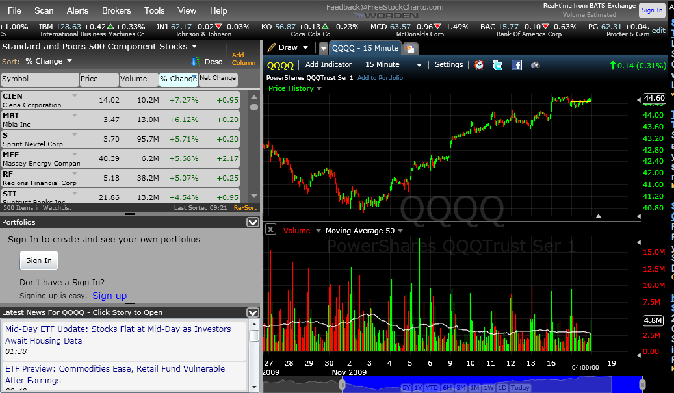Open the chart tab list dropdown

point(324,49)
